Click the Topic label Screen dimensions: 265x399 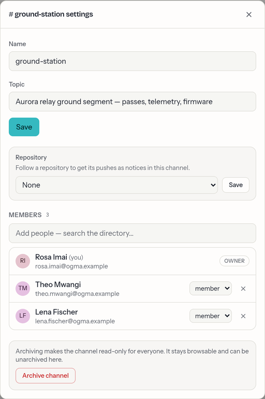click(x=17, y=84)
